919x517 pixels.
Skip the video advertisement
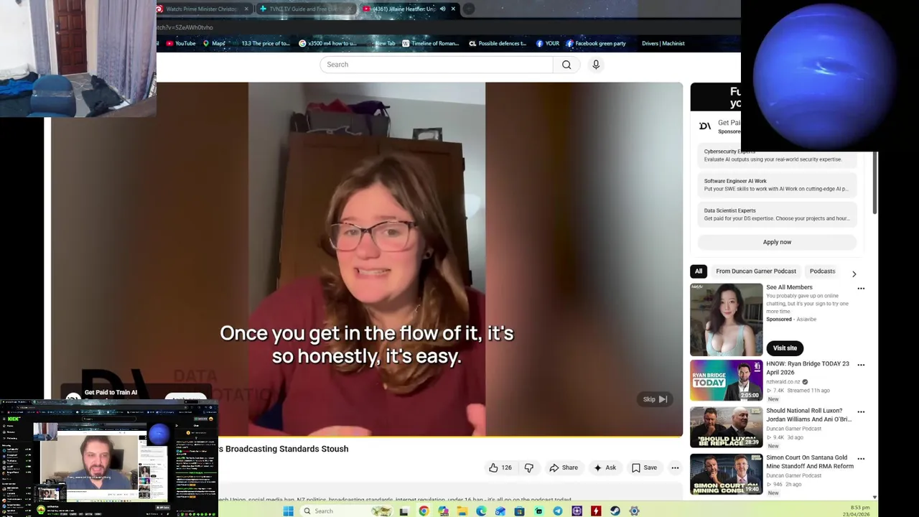point(655,399)
